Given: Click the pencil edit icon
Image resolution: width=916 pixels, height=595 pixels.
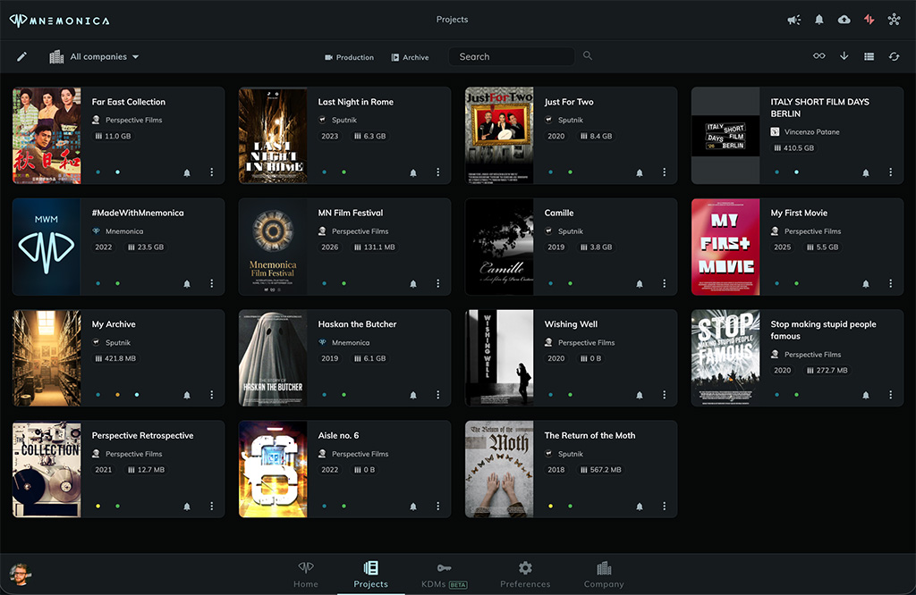Looking at the screenshot, I should pos(22,56).
